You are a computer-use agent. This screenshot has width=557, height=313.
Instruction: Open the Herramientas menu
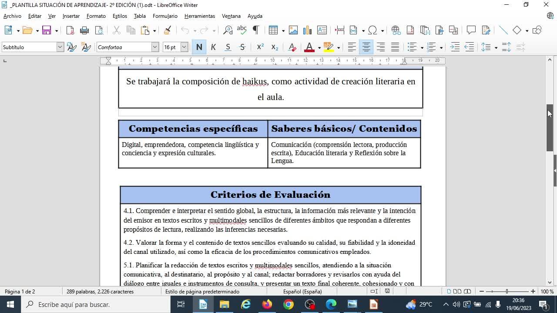200,16
